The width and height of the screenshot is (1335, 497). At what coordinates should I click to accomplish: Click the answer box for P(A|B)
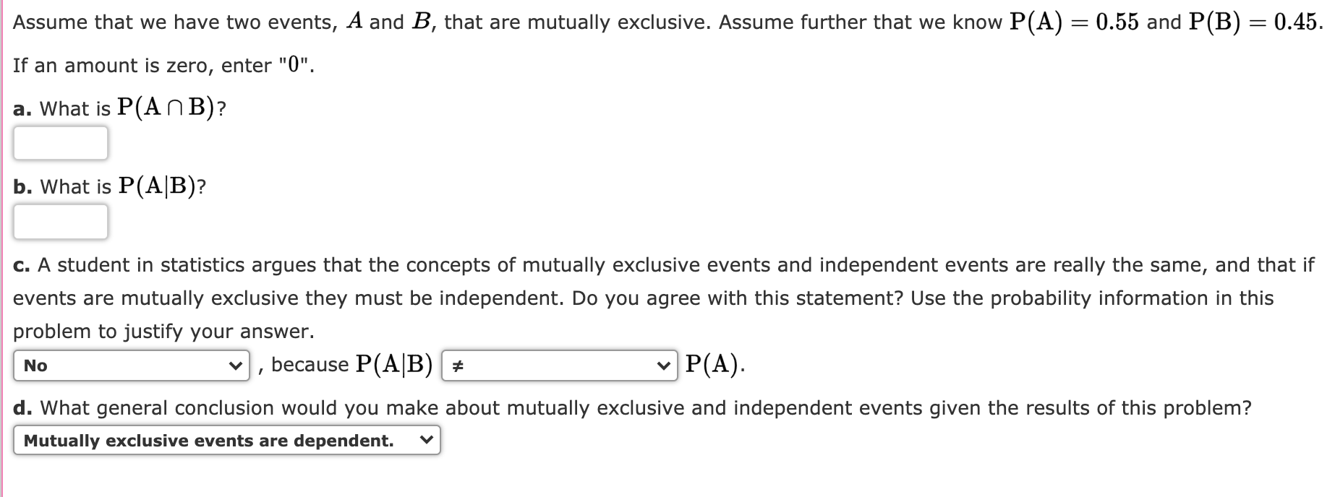(x=61, y=222)
